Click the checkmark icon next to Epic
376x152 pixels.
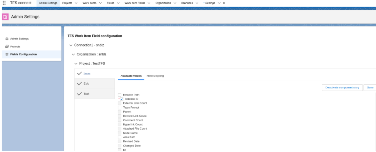[79, 83]
